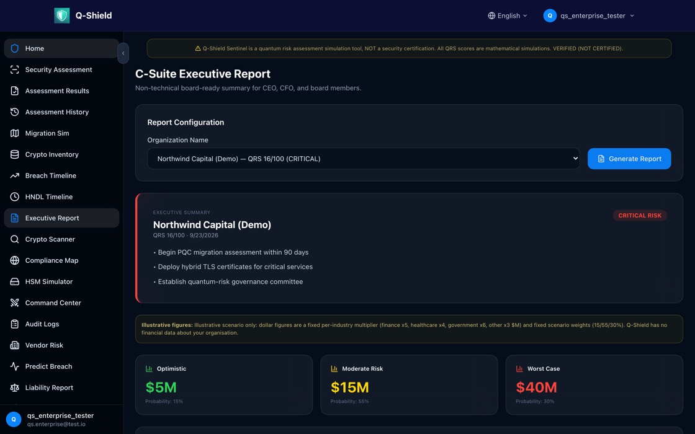The height and width of the screenshot is (434, 695).
Task: Click the Audit Logs clipboard icon
Action: coord(15,324)
